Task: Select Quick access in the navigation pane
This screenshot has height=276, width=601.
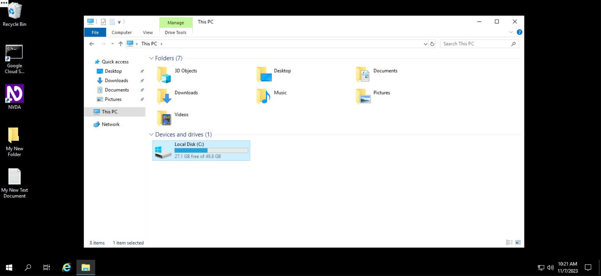Action: click(x=115, y=62)
